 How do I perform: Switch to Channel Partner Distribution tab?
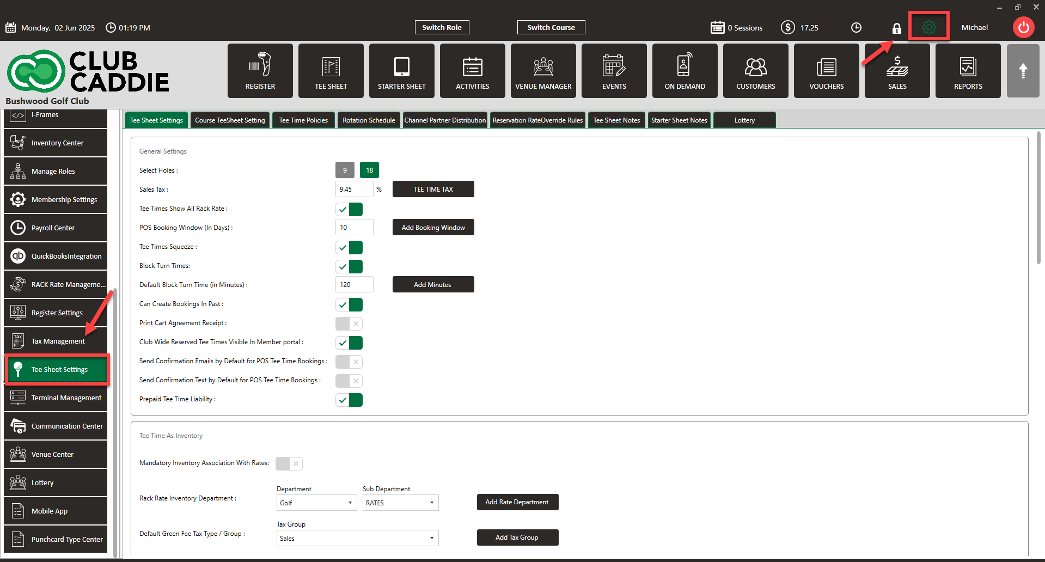[x=445, y=120]
